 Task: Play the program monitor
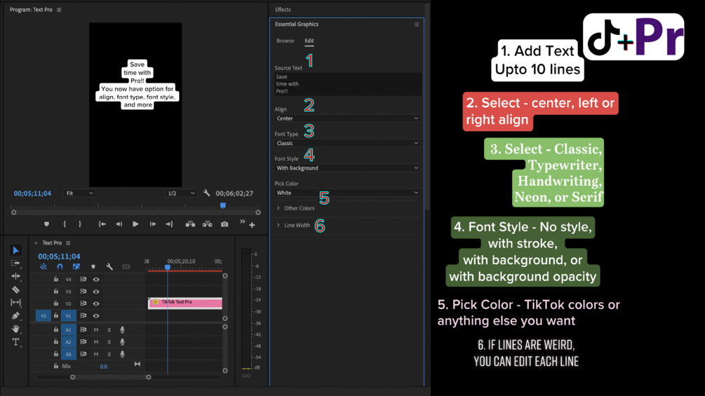tap(135, 224)
